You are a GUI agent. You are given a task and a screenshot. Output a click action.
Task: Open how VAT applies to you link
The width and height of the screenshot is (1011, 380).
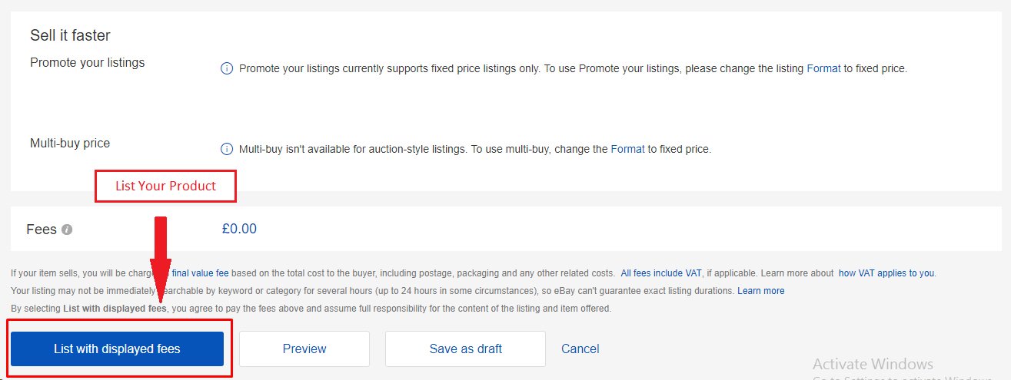[x=886, y=273]
